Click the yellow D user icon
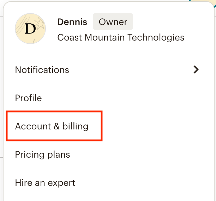The image size is (216, 201). point(30,29)
